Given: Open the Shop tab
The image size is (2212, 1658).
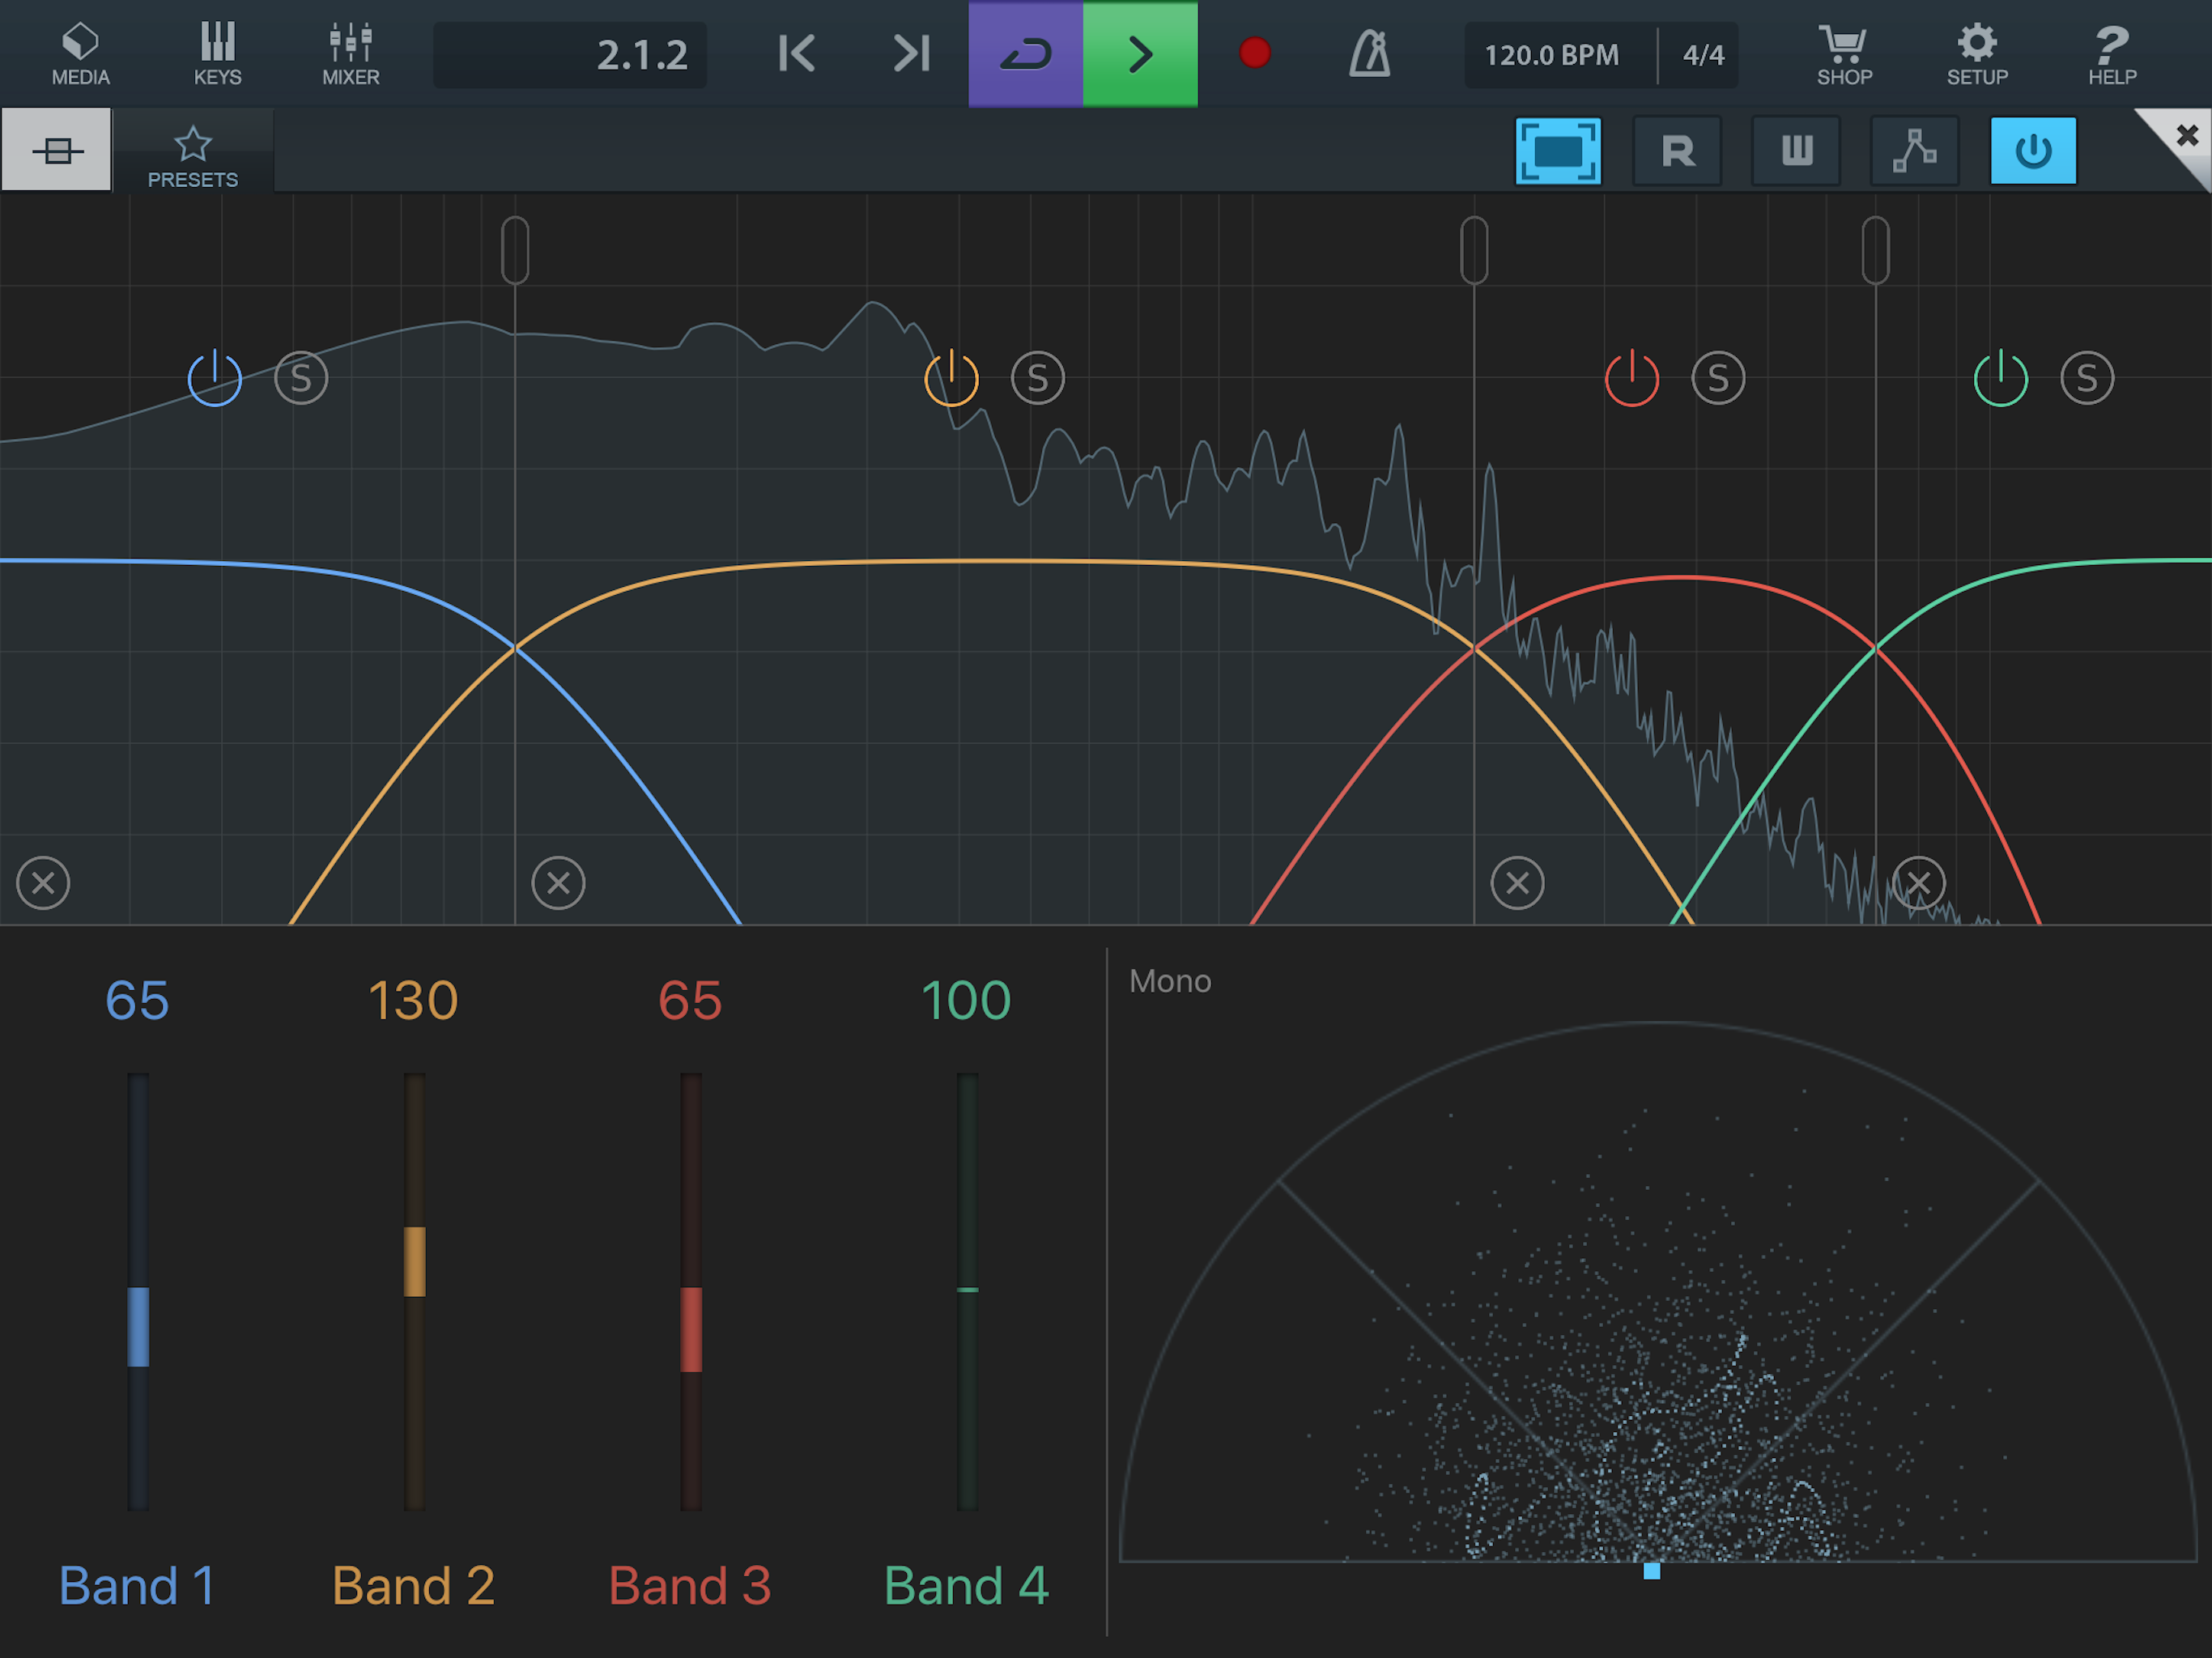Looking at the screenshot, I should [x=1844, y=54].
